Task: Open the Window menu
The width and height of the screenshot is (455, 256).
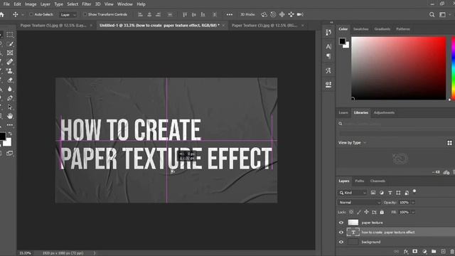Action: [x=125, y=4]
